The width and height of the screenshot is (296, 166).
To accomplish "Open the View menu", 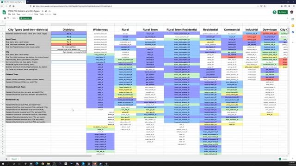I will 18,14.
